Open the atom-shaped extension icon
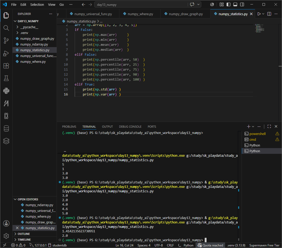Image resolution: width=282 pixels, height=248 pixels. (6, 116)
